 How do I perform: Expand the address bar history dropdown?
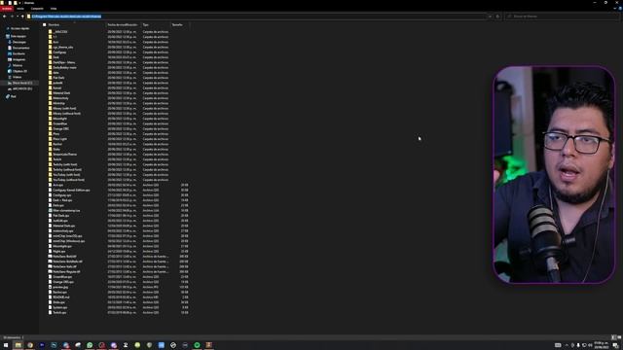click(490, 17)
